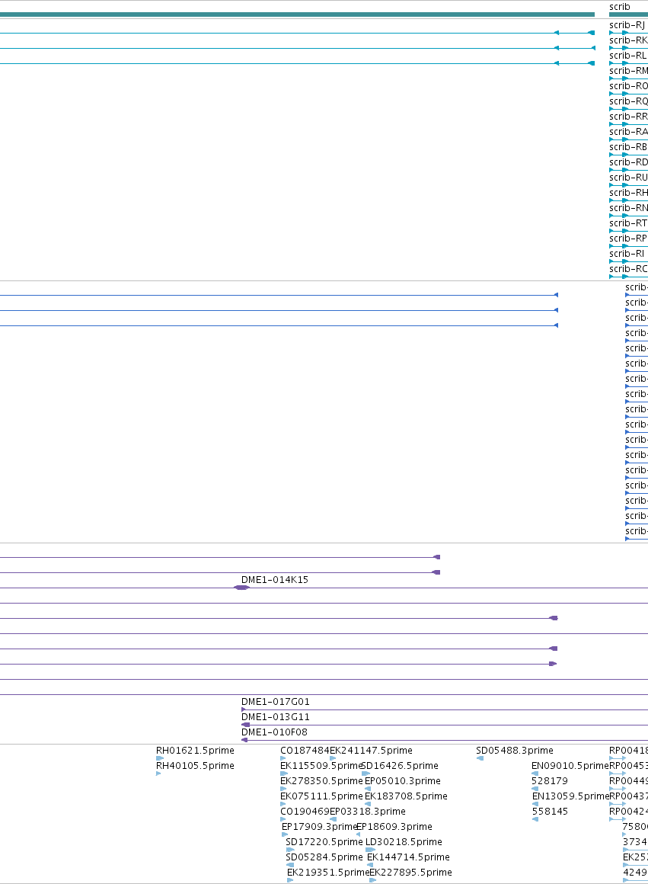Open the scrib-RI transcript

pos(627,253)
